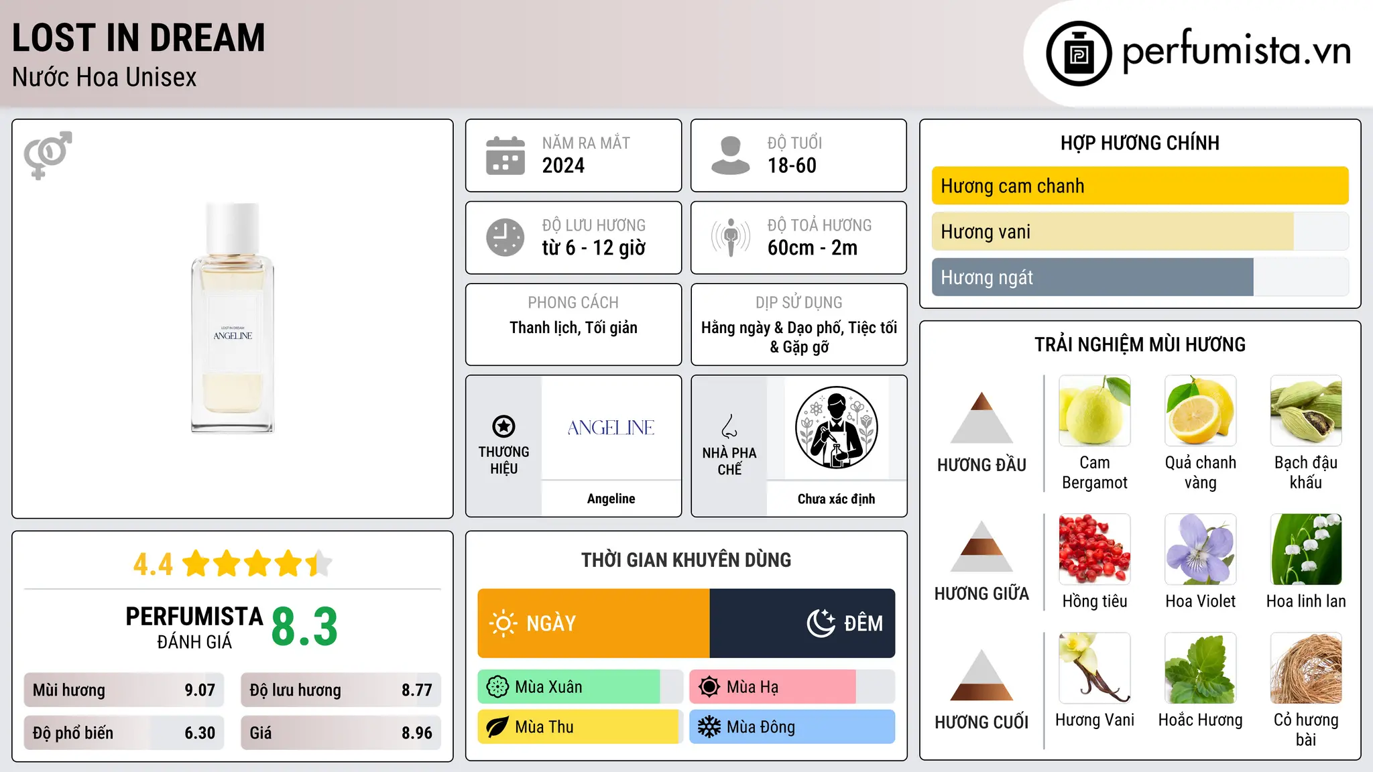
Task: Click the Bạch đậu khấu cardamom image
Action: 1306,411
